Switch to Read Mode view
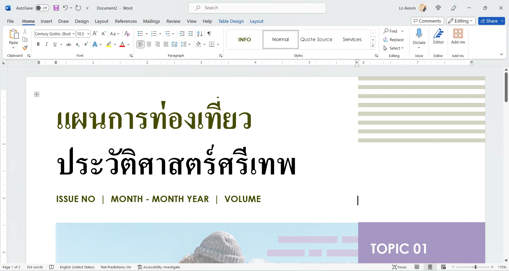Viewport: 509px width, 271px height. click(417, 267)
